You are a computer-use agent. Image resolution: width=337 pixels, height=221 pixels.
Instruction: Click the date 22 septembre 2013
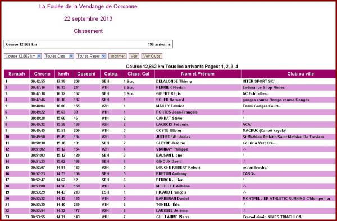click(x=88, y=19)
